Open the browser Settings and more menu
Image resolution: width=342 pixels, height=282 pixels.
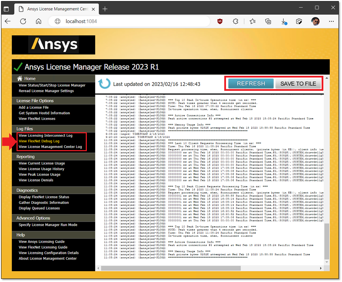[x=331, y=21]
